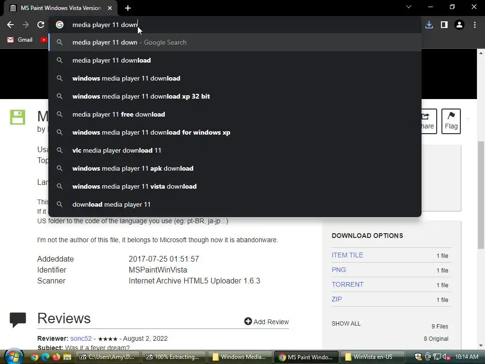Switch to the Windows Media folder taskbar button
Screen dimensions: 485x364
(239, 357)
